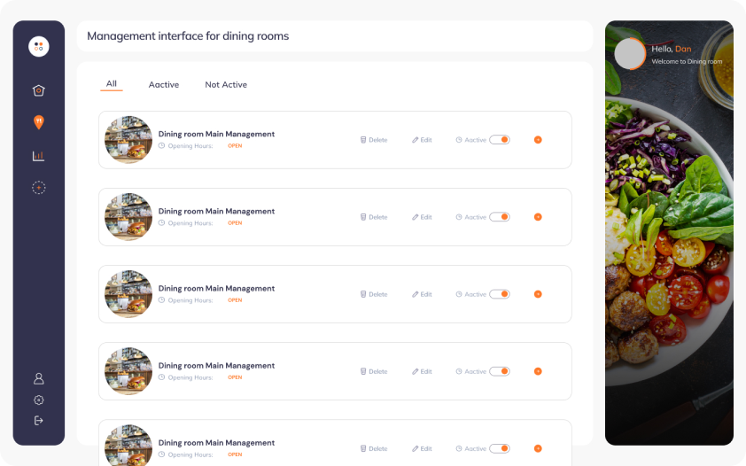The image size is (746, 466).
Task: Edit the fourth dining room card
Action: pyautogui.click(x=422, y=371)
